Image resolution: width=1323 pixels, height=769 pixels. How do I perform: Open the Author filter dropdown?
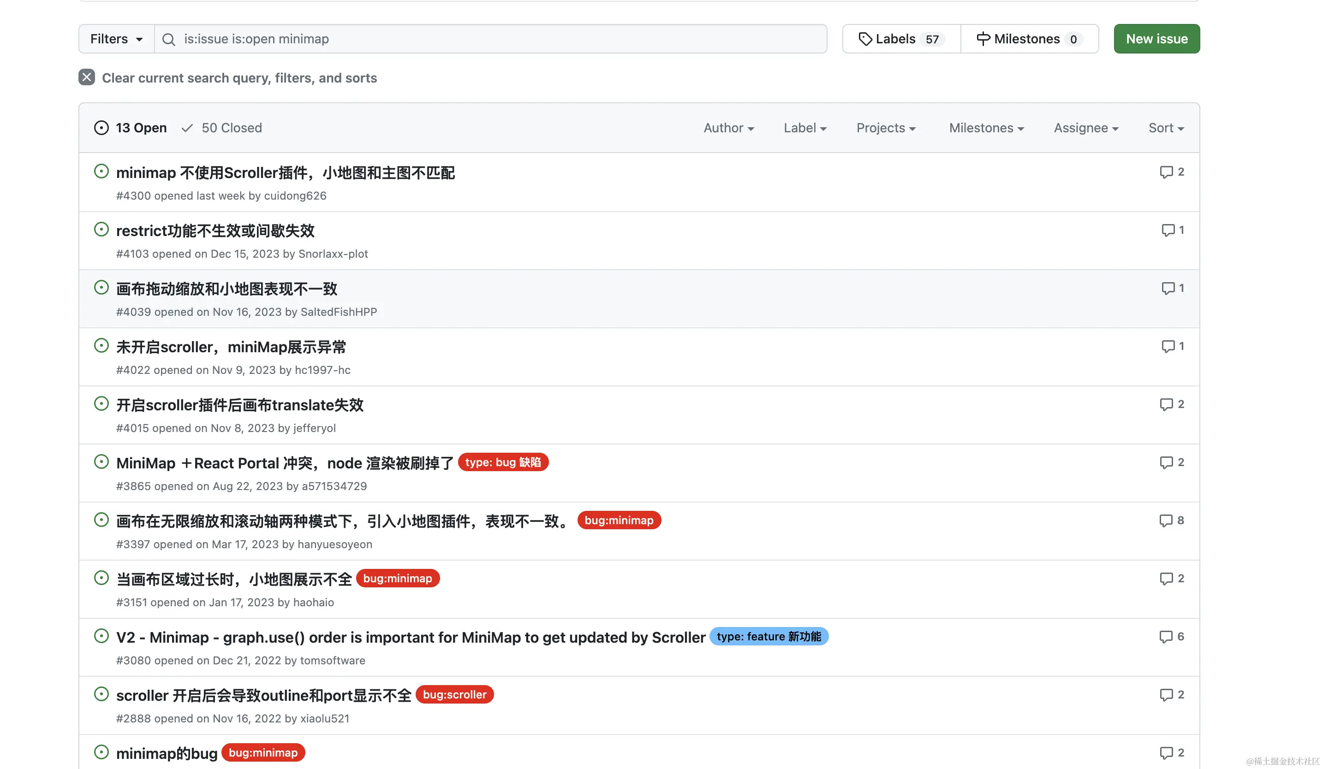coord(728,128)
